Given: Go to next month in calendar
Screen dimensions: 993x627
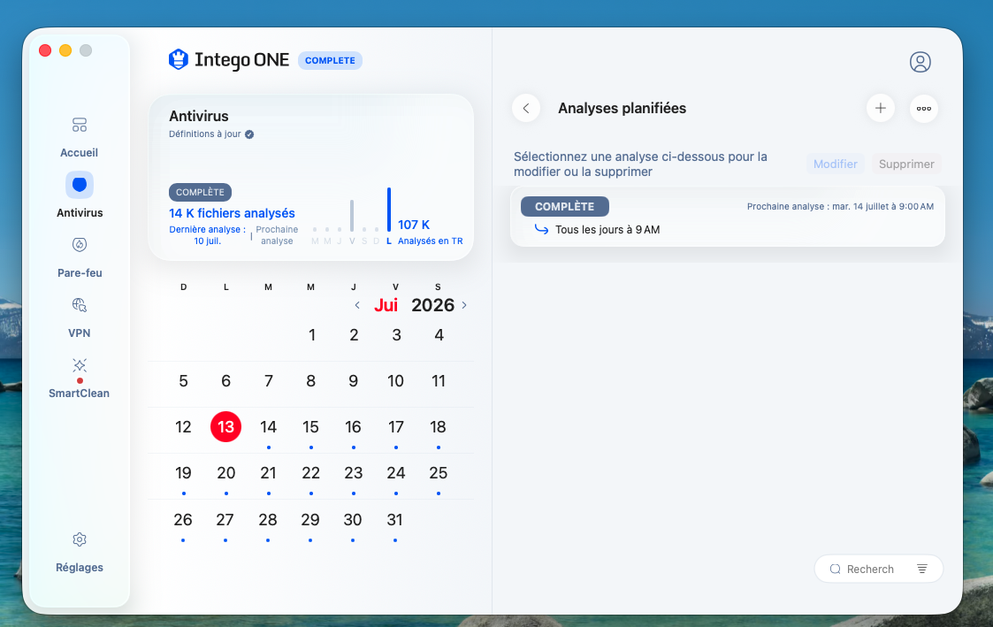Looking at the screenshot, I should pyautogui.click(x=464, y=305).
